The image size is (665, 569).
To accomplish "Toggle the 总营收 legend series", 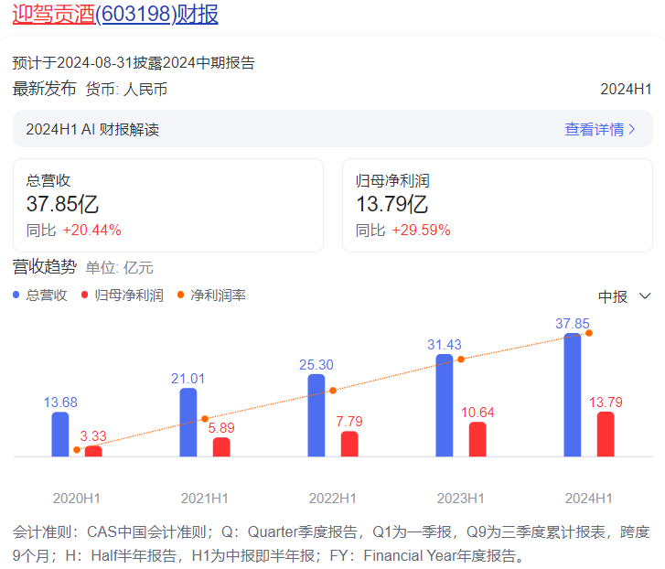I will (40, 295).
